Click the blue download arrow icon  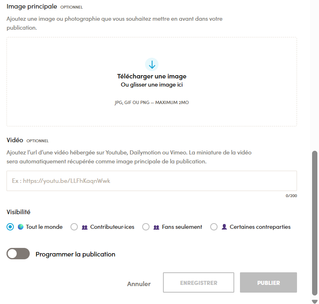(152, 65)
